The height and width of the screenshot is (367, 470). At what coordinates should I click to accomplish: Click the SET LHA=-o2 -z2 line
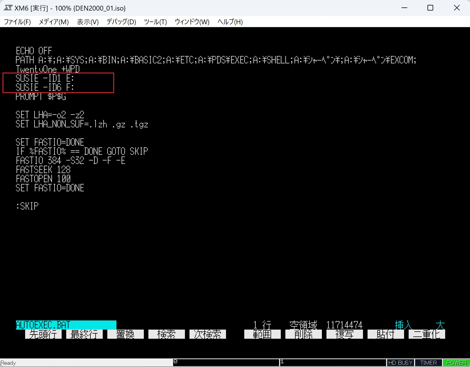(50, 115)
